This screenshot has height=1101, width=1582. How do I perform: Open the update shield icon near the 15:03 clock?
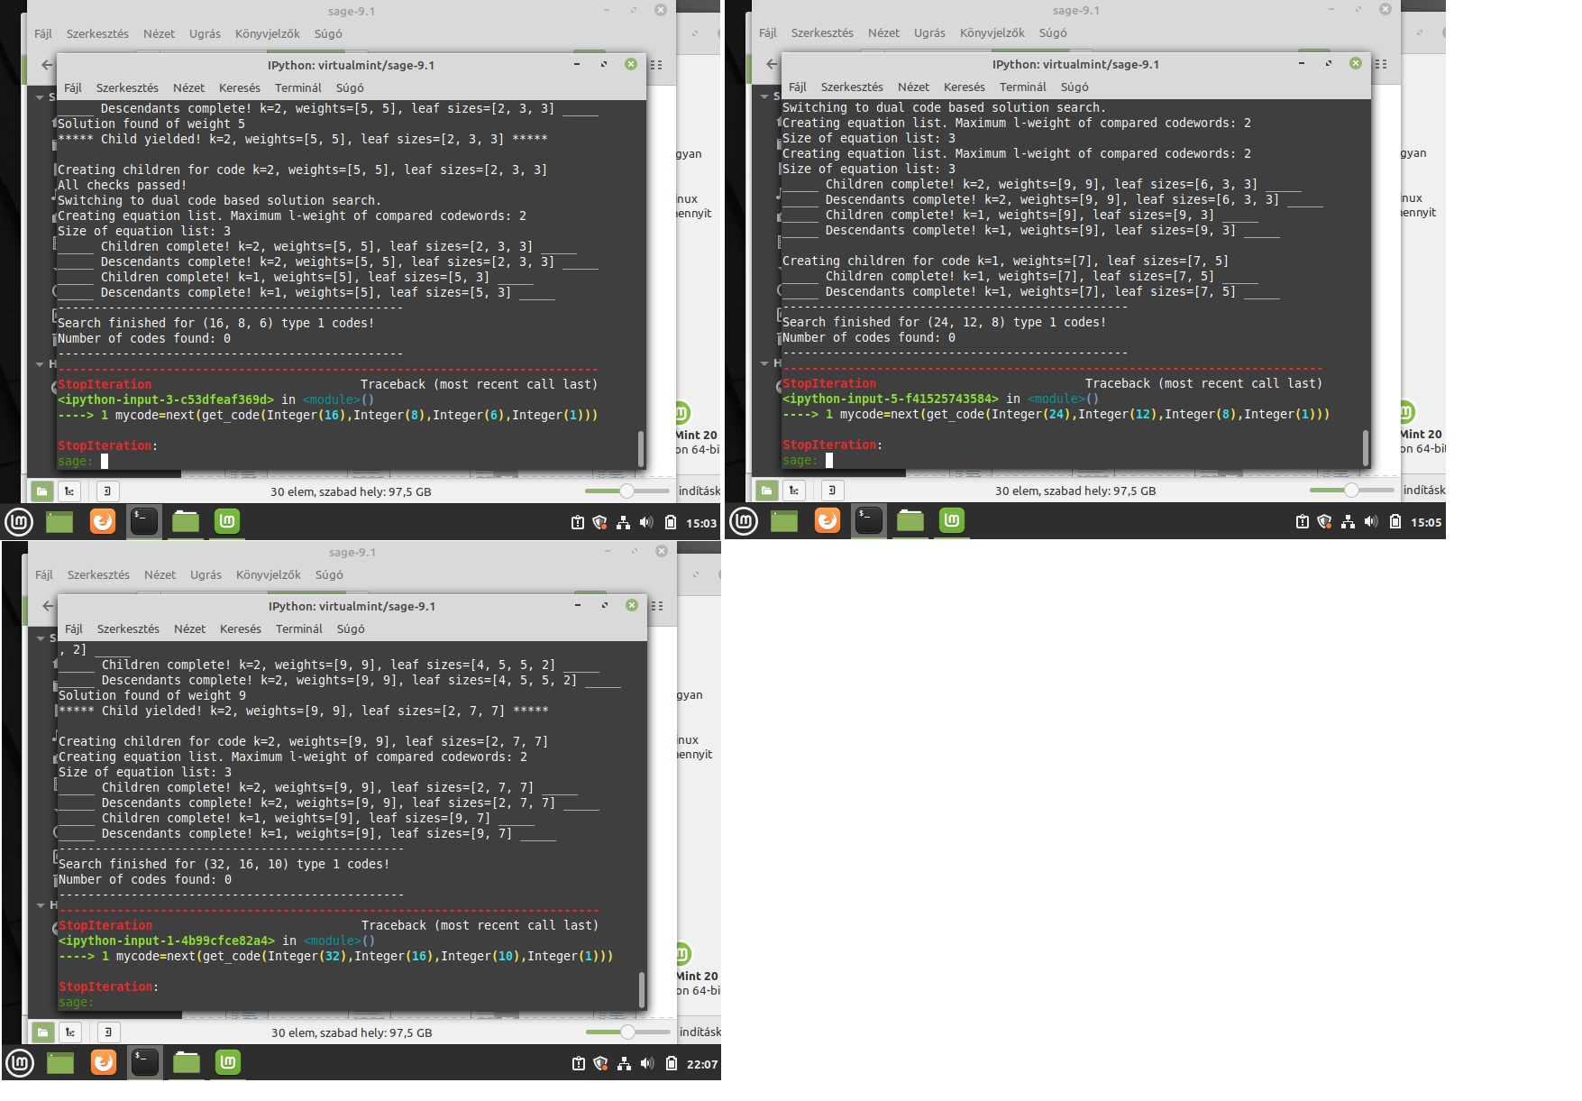pyautogui.click(x=599, y=523)
